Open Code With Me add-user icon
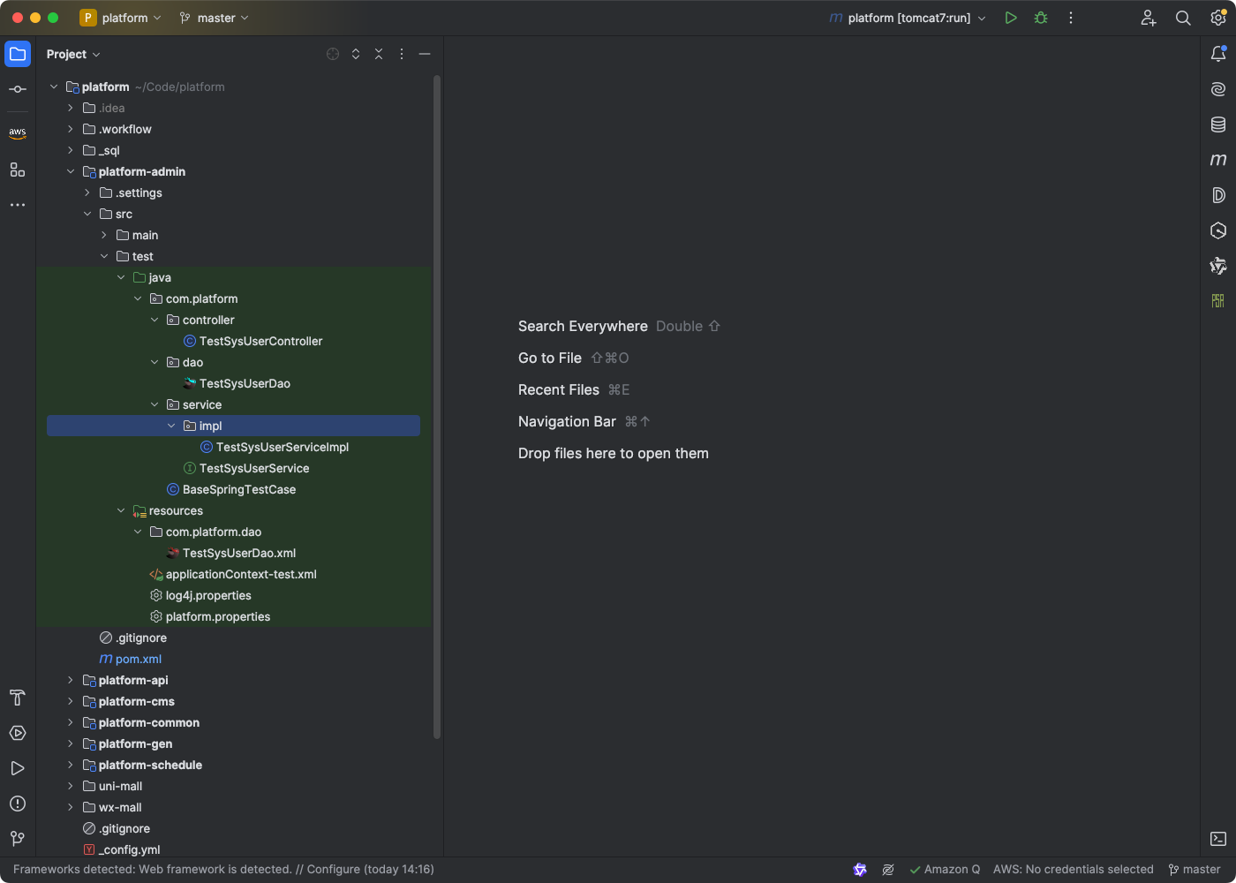This screenshot has width=1236, height=883. 1149,18
